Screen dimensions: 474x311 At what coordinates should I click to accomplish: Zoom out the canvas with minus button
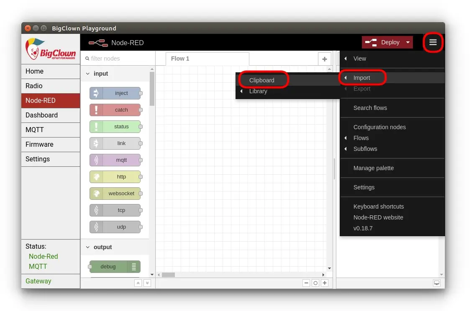pyautogui.click(x=306, y=283)
